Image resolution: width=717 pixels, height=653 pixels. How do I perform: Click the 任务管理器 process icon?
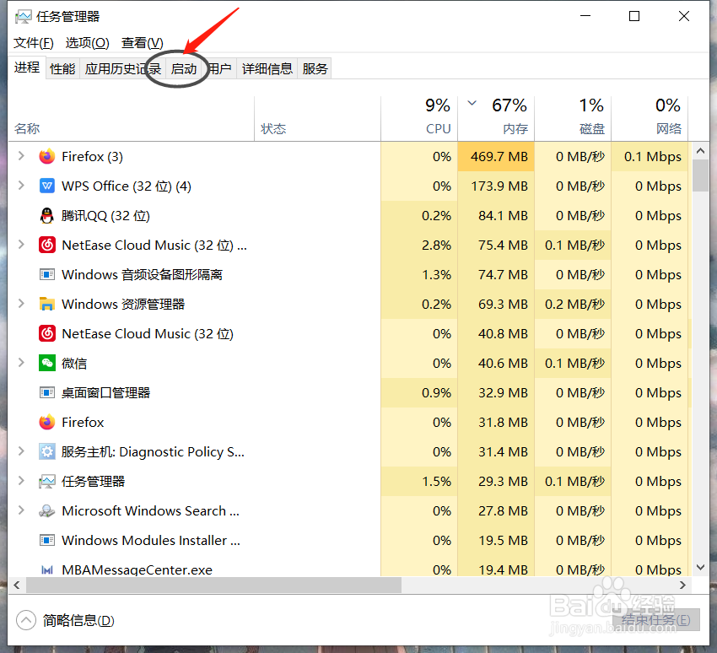point(48,481)
